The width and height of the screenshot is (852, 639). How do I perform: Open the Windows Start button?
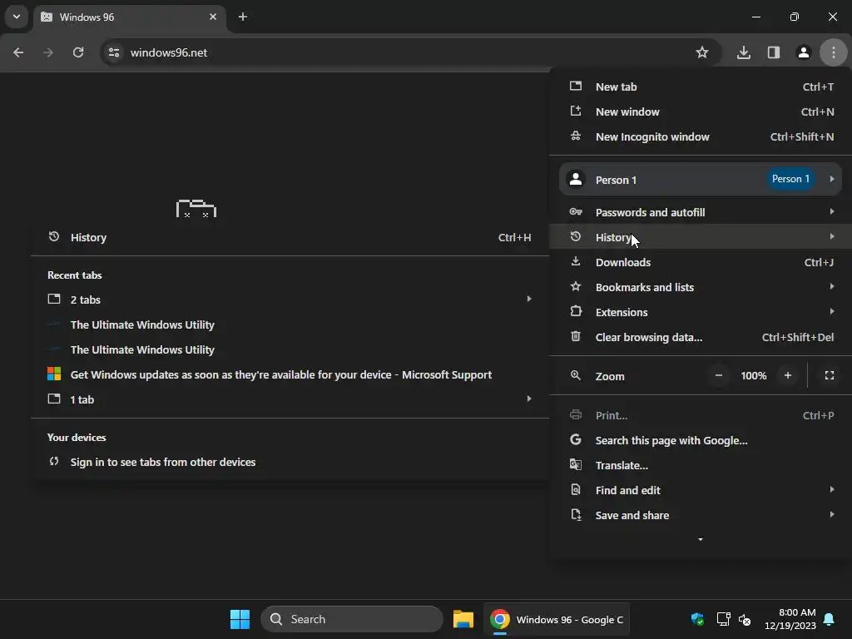[240, 619]
